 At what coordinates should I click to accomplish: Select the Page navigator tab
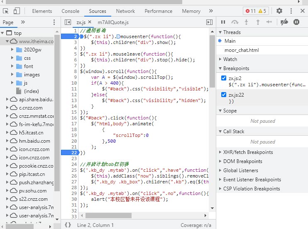coord(8,22)
